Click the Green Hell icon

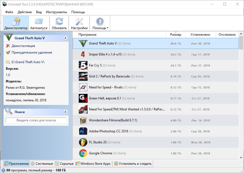pos(83,98)
